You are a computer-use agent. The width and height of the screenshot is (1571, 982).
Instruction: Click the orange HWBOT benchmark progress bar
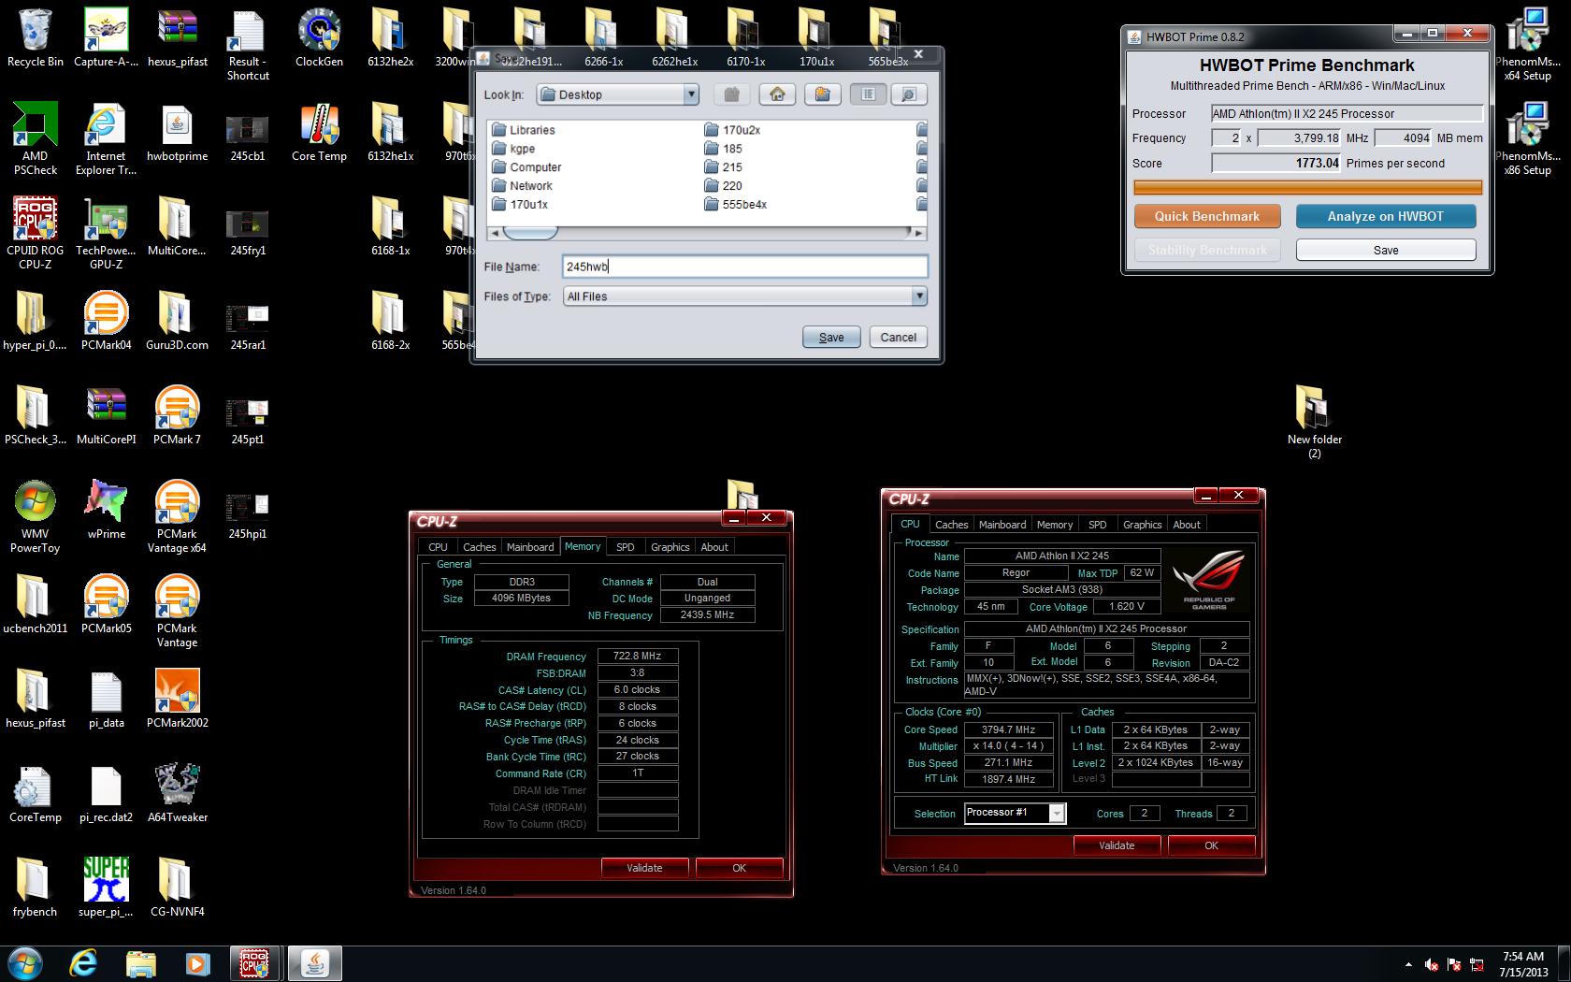coord(1307,188)
